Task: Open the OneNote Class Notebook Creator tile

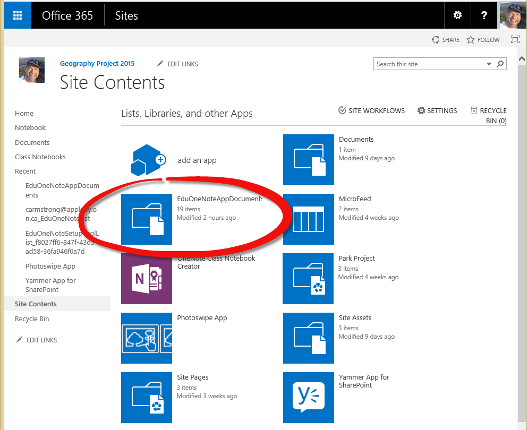Action: (x=147, y=279)
